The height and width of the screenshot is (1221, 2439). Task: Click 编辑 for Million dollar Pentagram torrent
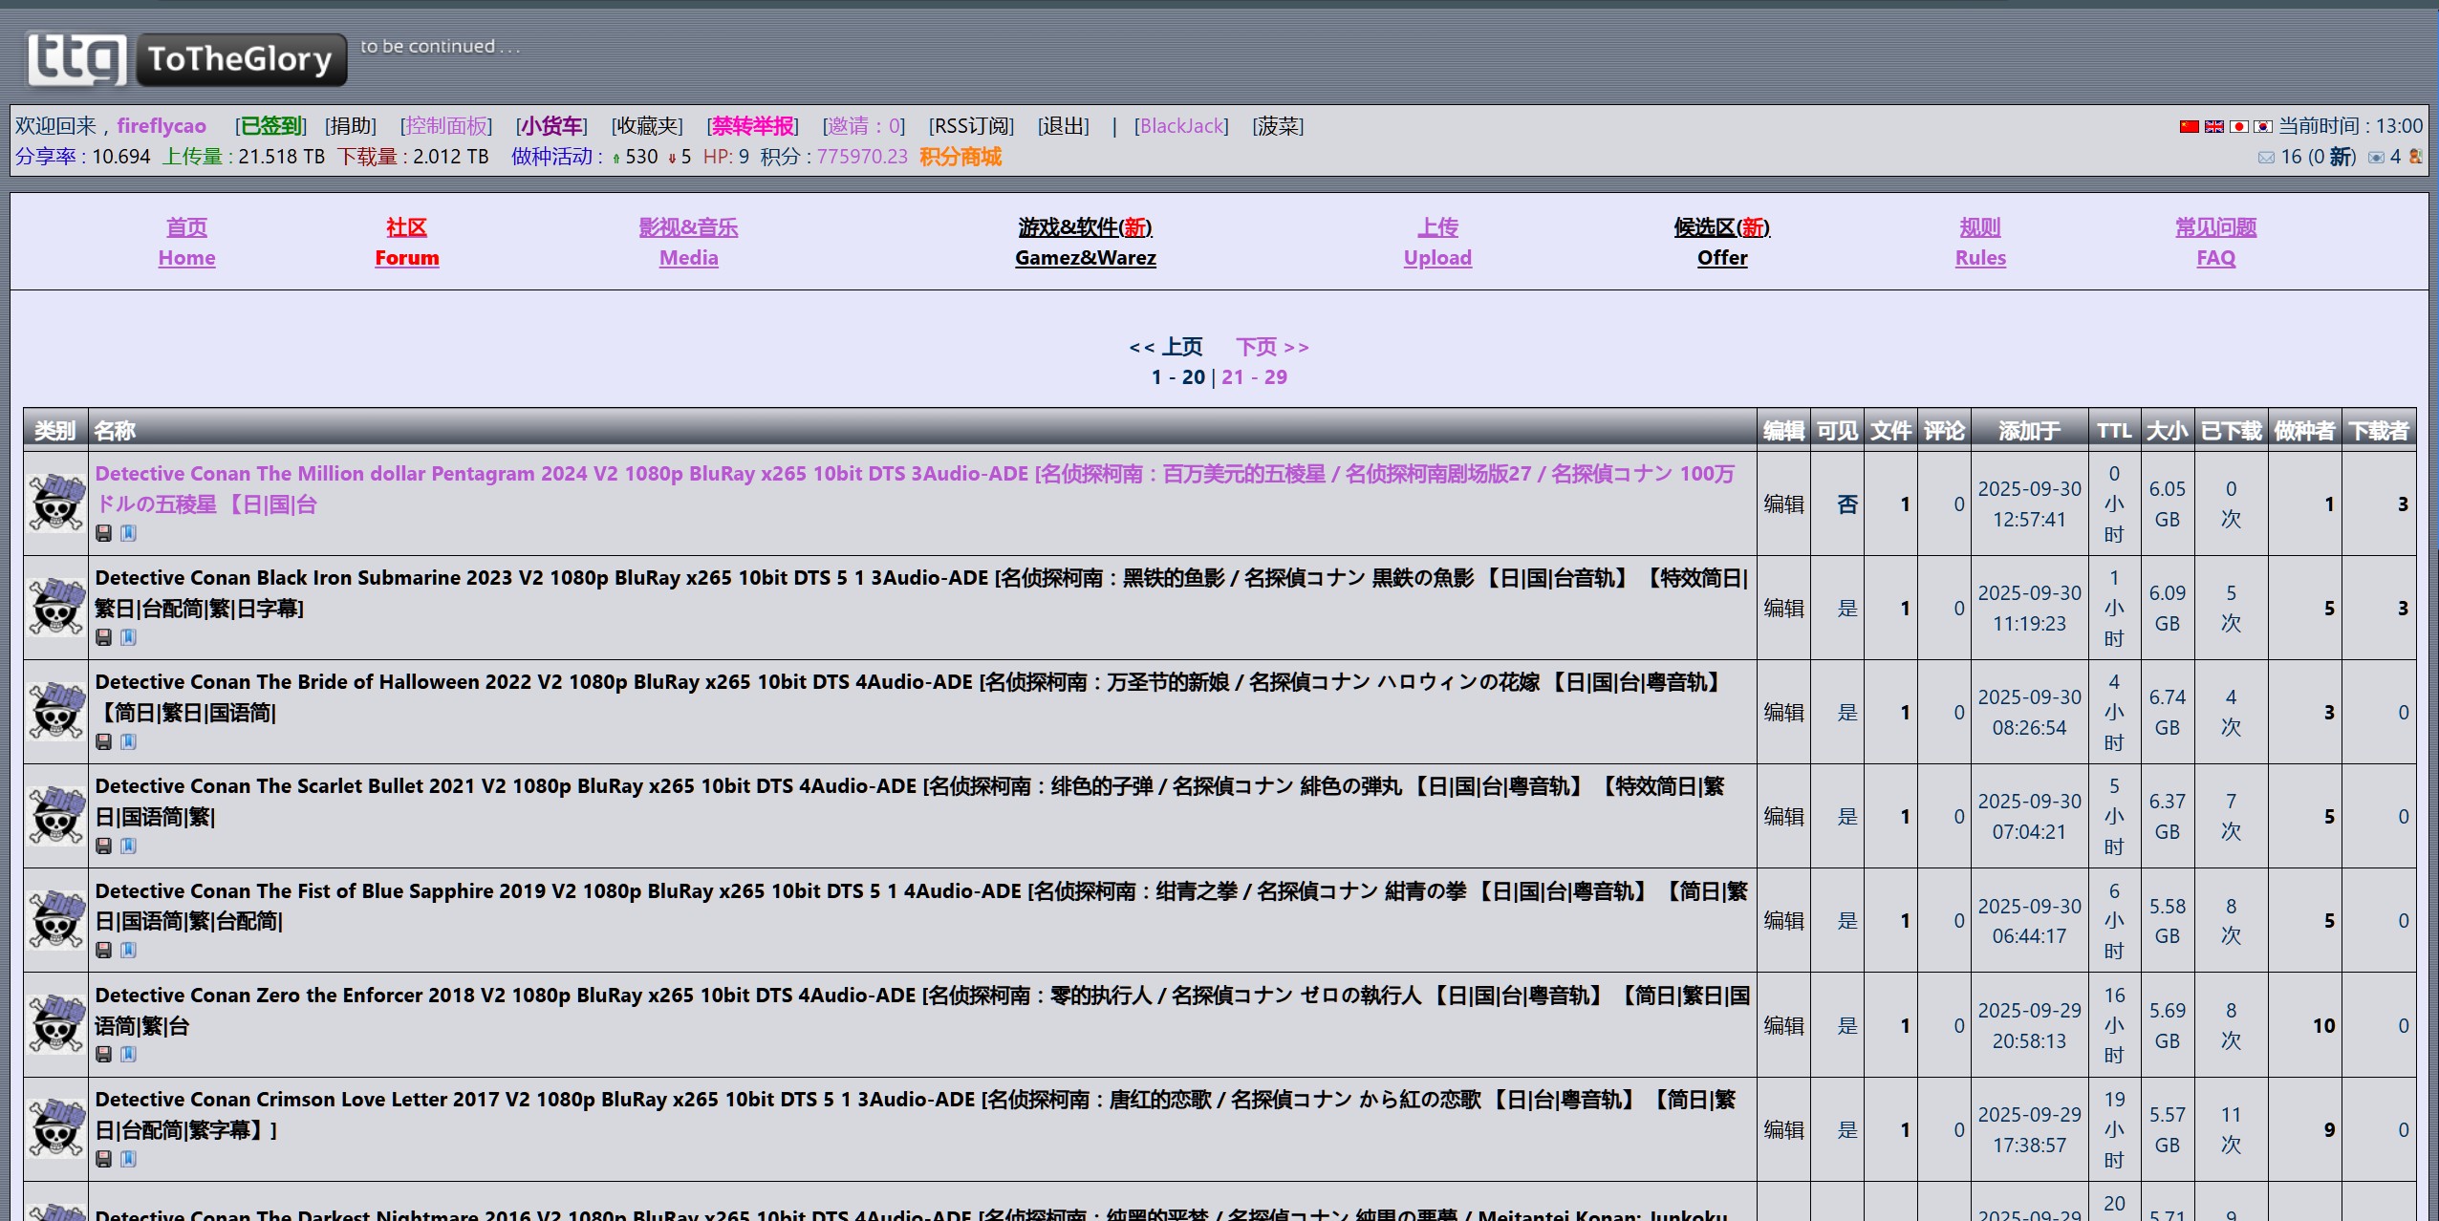1783,504
